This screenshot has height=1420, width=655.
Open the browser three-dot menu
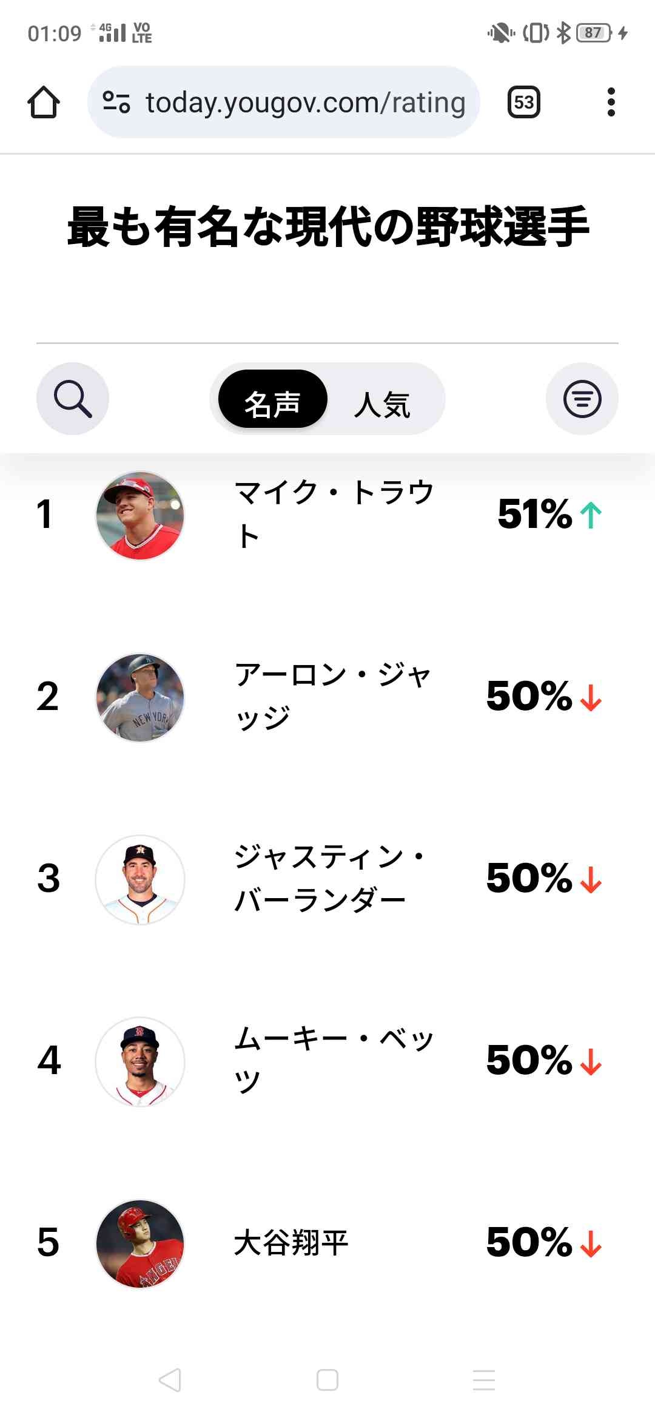pyautogui.click(x=611, y=102)
